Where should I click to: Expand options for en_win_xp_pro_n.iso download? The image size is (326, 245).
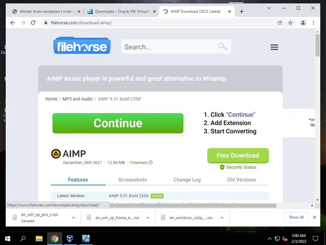[74, 218]
